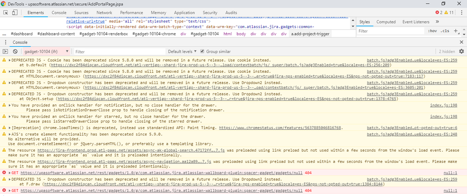Select the html breadcrumb

click(228, 34)
